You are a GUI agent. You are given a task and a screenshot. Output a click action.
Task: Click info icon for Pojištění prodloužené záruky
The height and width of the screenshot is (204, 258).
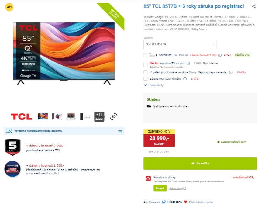pos(231,72)
